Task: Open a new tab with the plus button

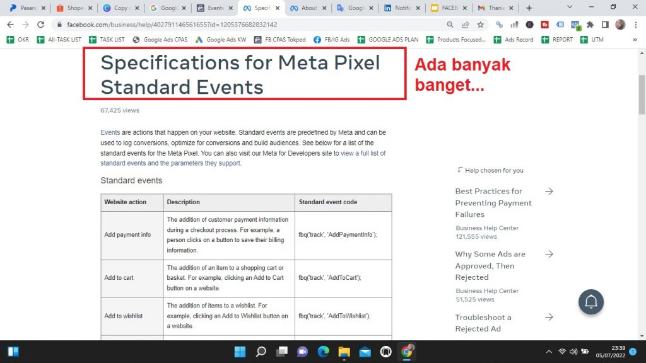Action: [529, 8]
